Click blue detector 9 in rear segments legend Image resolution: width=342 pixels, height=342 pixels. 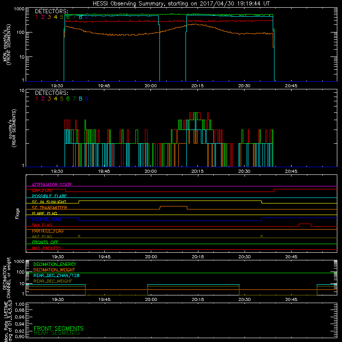[87, 99]
